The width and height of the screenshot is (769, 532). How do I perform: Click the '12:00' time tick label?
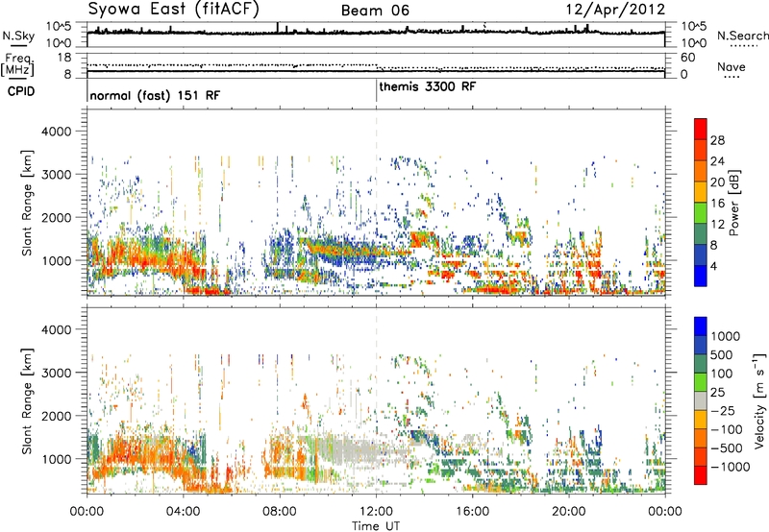point(376,512)
